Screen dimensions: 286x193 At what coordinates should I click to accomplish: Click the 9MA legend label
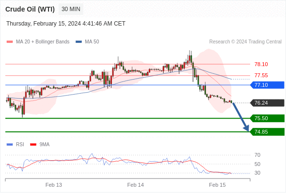[44, 145]
